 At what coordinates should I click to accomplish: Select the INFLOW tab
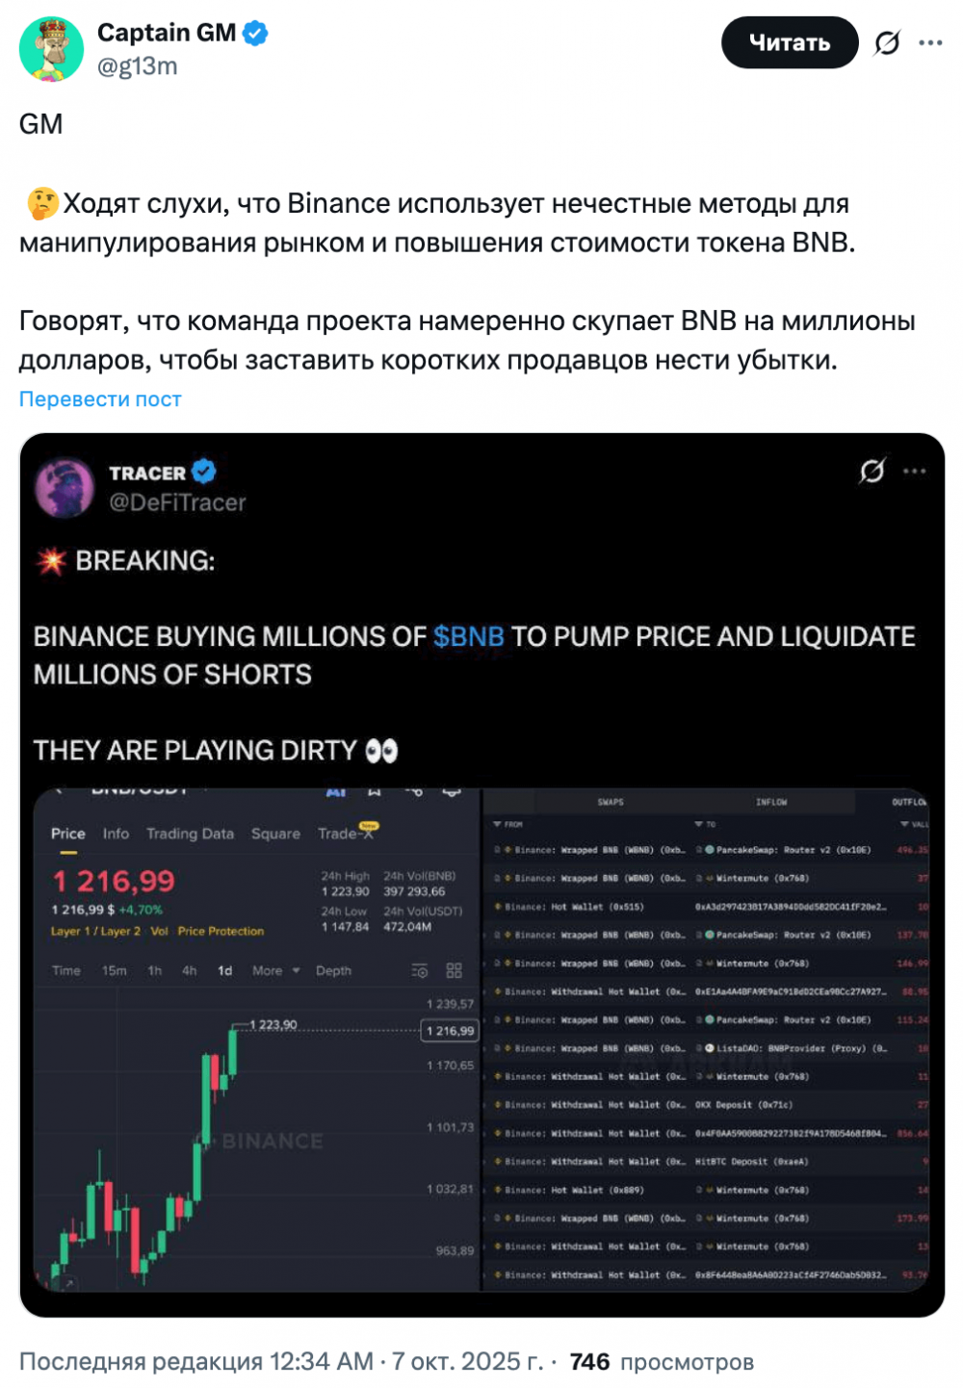771,802
